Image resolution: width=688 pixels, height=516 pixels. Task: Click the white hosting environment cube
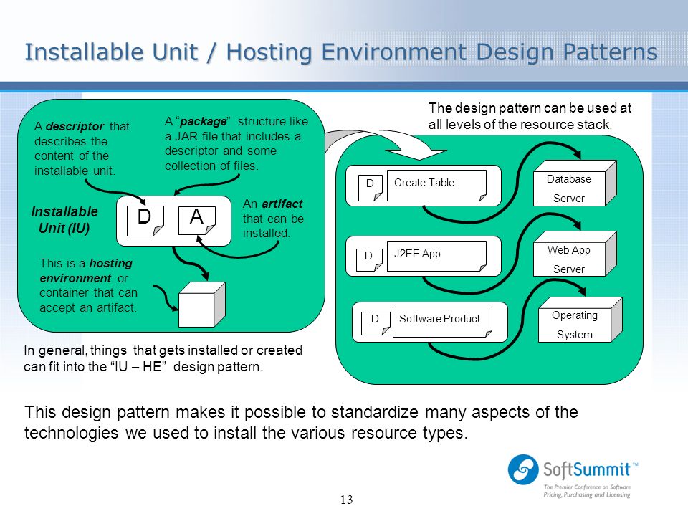[202, 305]
